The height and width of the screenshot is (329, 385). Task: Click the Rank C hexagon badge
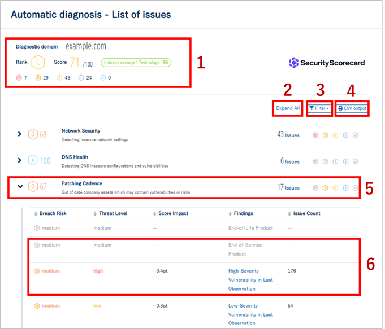click(38, 63)
